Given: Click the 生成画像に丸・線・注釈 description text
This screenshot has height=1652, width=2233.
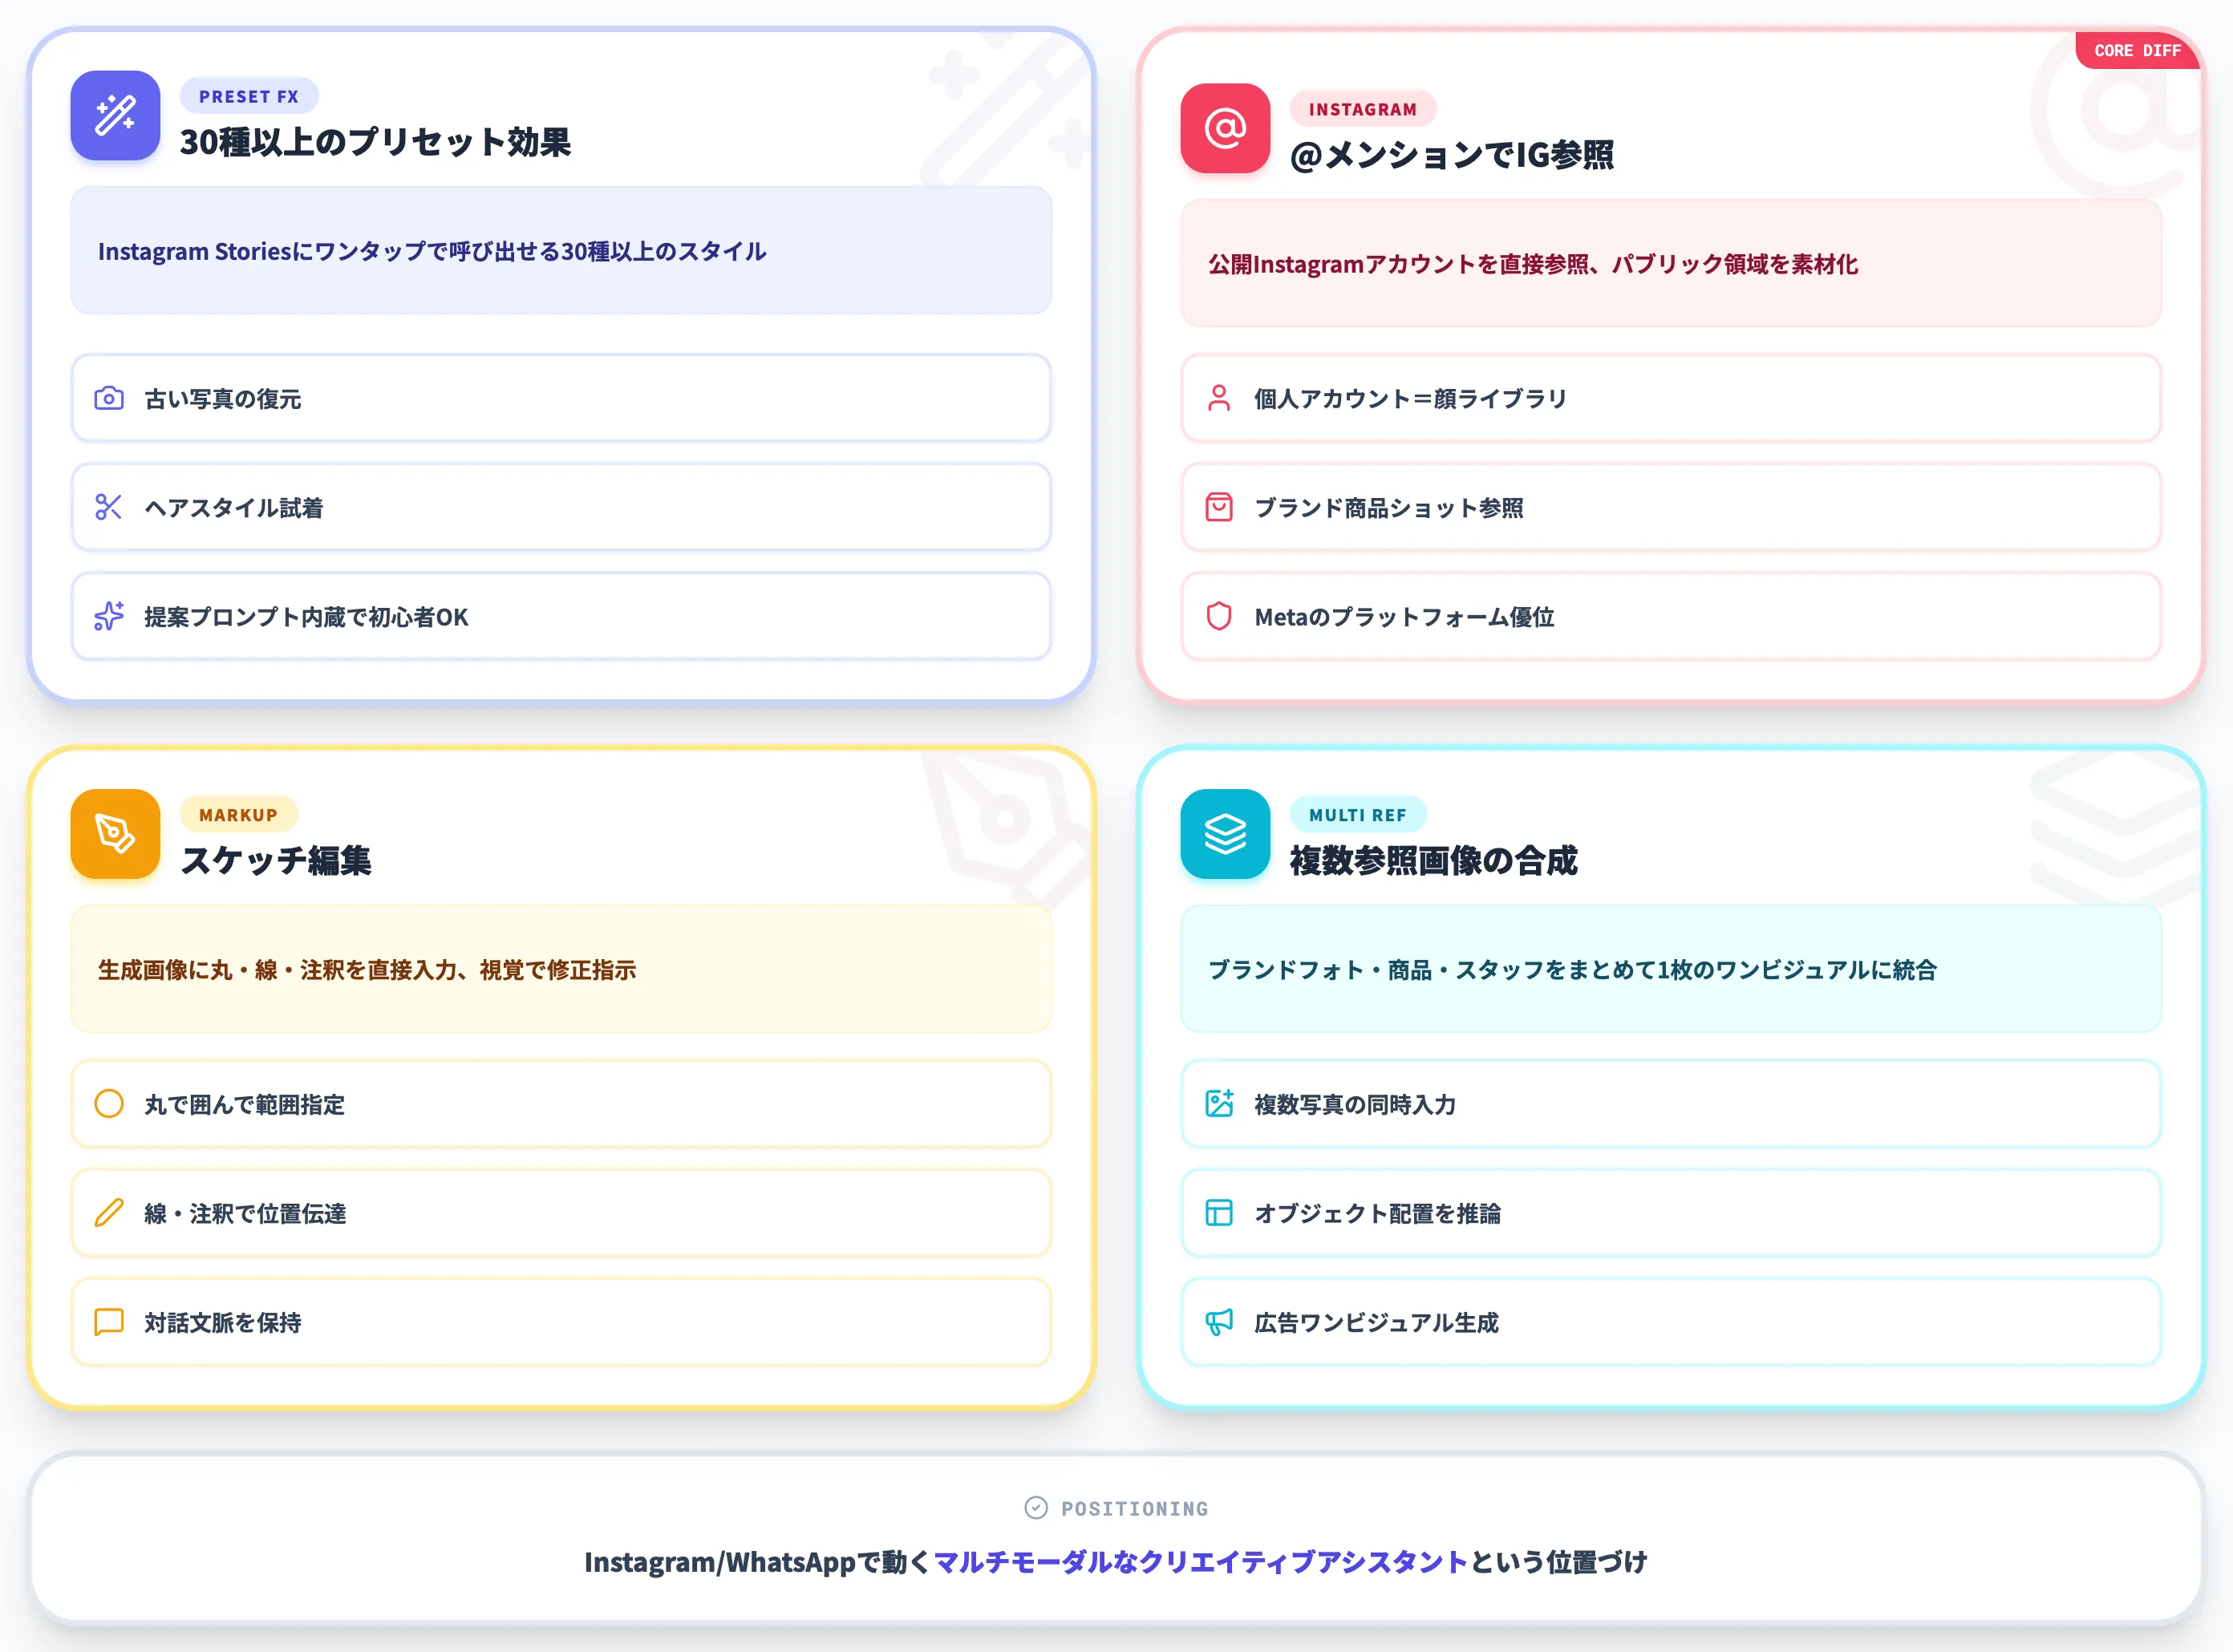Looking at the screenshot, I should (367, 970).
